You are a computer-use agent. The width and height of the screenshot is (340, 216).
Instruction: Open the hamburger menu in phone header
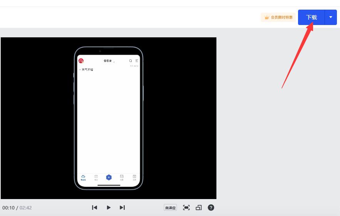pos(137,61)
